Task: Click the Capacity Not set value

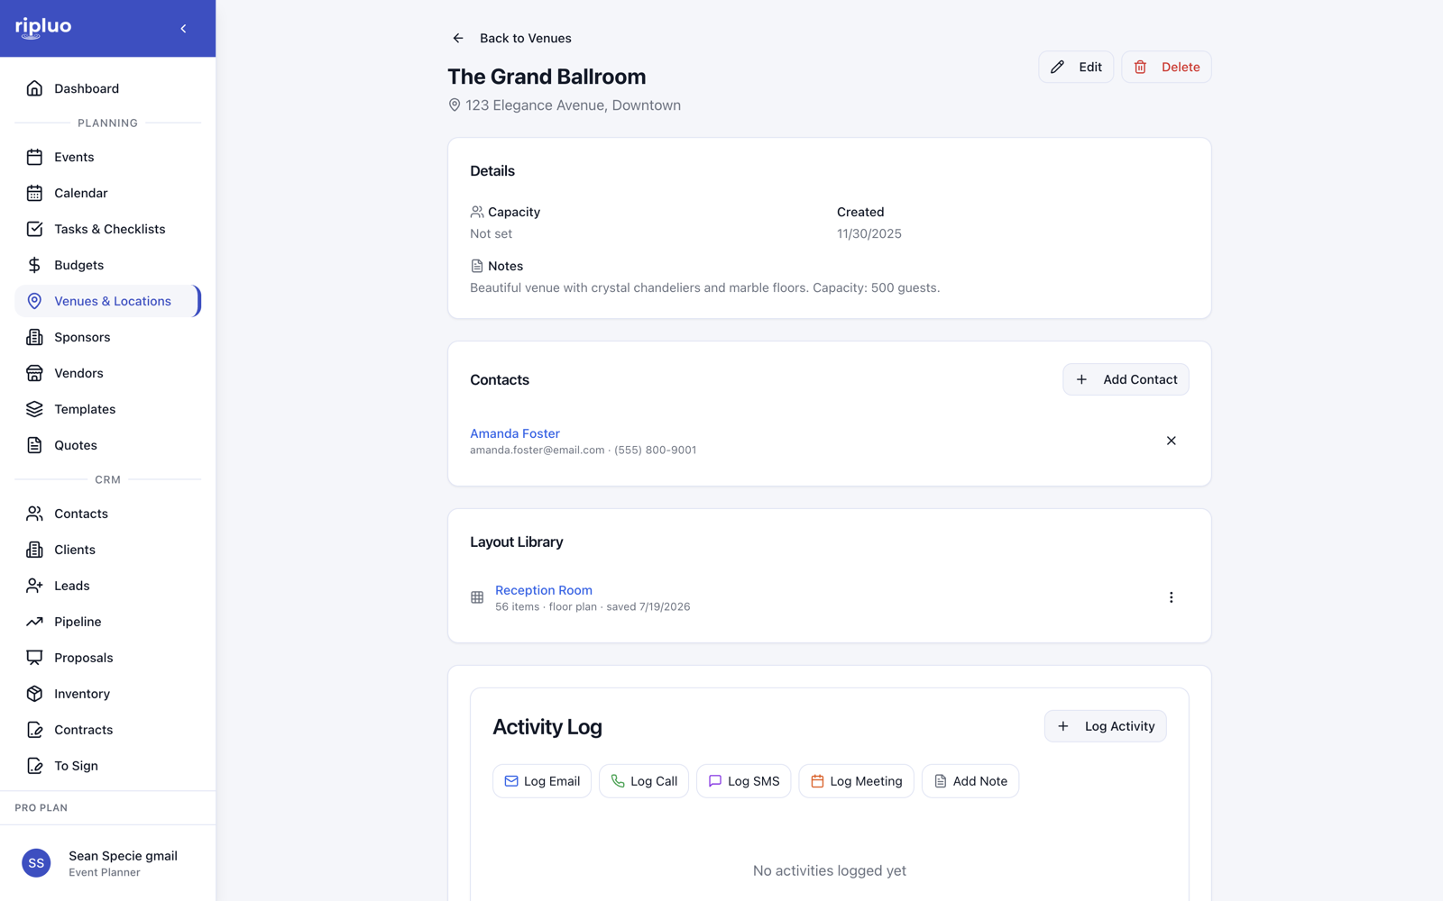Action: click(491, 233)
